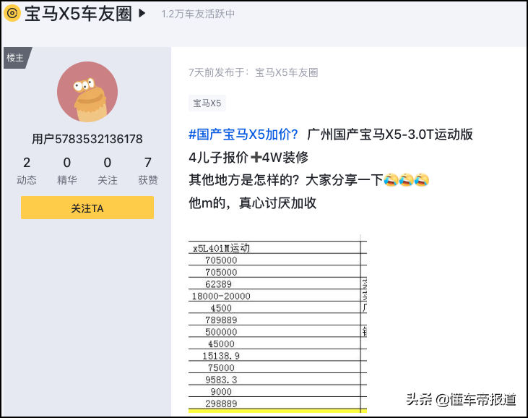Click the 关注TA follow button
This screenshot has height=418, width=528.
[87, 208]
